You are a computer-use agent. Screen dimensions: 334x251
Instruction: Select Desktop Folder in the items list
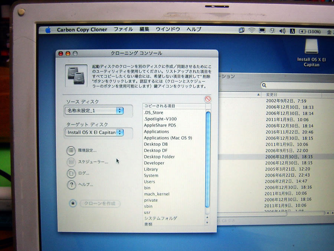pyautogui.click(x=159, y=157)
